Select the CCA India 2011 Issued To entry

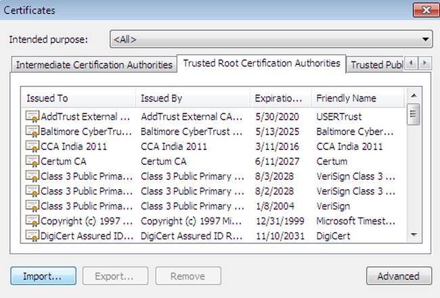[x=74, y=146]
